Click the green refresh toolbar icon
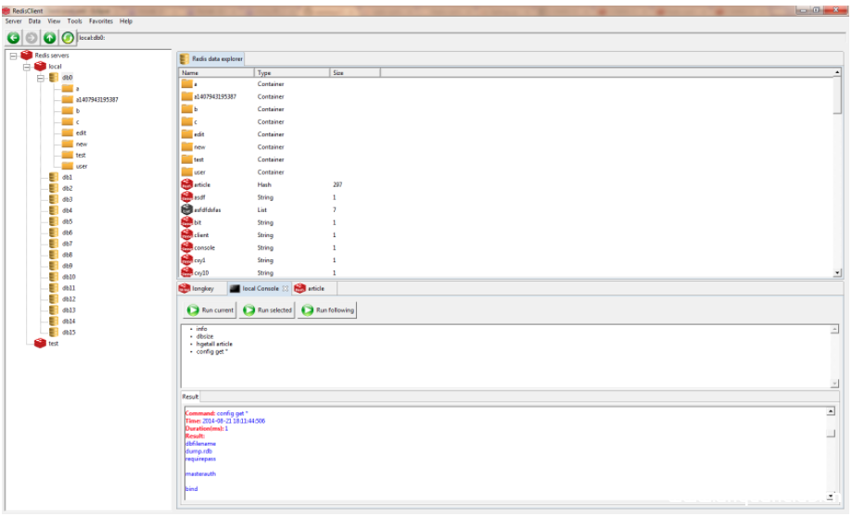 click(68, 38)
